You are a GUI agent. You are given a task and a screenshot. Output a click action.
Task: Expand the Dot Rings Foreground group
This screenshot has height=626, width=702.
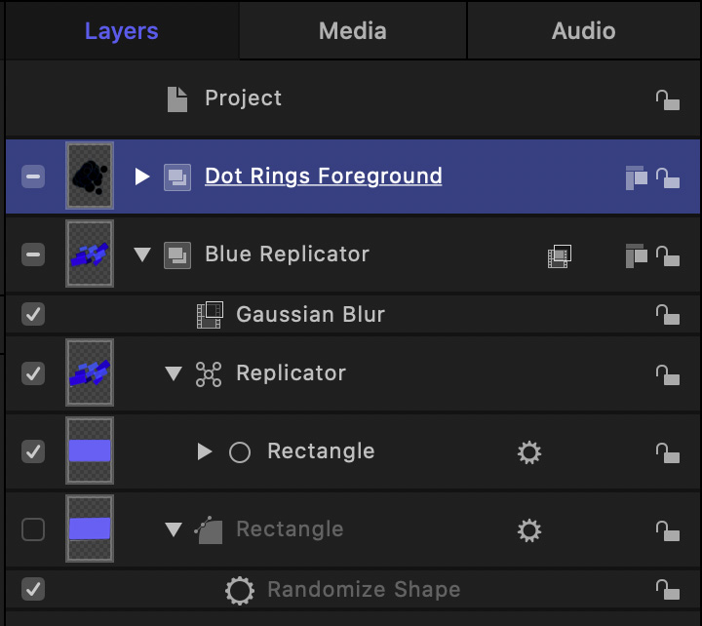(142, 176)
